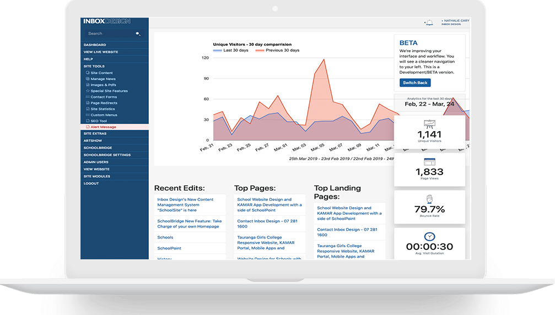This screenshot has width=555, height=315.
Task: Toggle the Previous 30 days legend swatch
Action: tap(260, 51)
